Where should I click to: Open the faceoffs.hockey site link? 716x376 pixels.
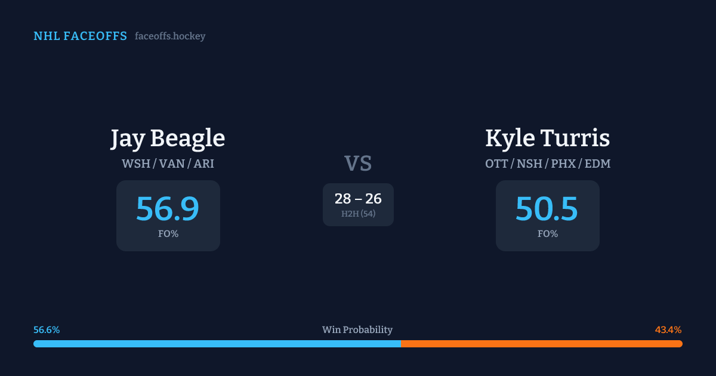tap(170, 36)
